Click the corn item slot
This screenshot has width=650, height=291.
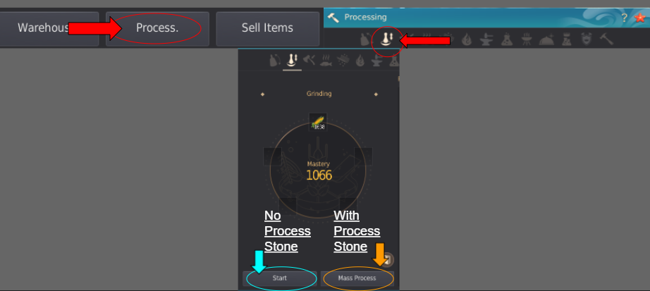[x=318, y=123]
